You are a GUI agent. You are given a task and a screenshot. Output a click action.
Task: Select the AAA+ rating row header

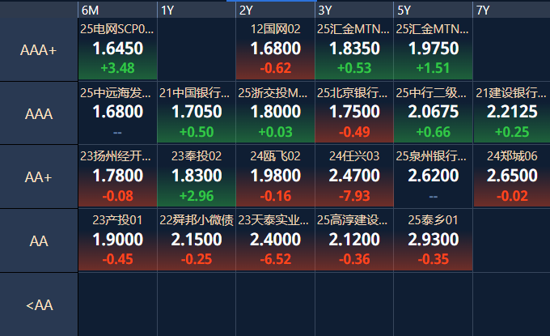pos(39,49)
